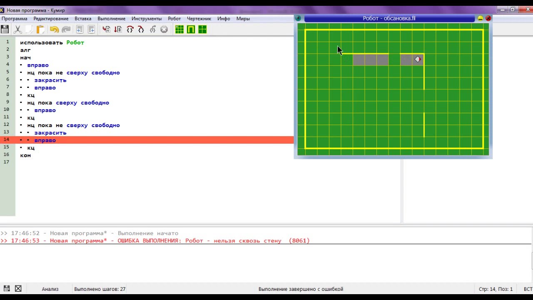Click the status bar floppy disk icon

pos(7,288)
